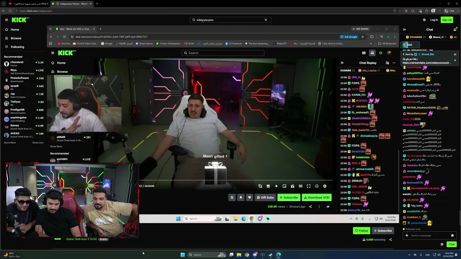This screenshot has width=461, height=259.
Task: Open the chat leaderboard icon
Action: (x=455, y=29)
